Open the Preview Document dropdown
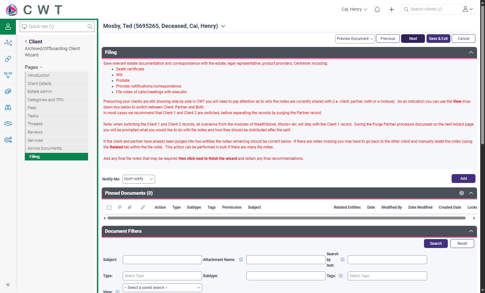 [355, 39]
